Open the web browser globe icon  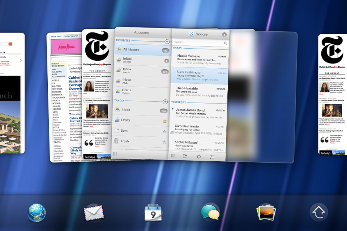tap(37, 213)
